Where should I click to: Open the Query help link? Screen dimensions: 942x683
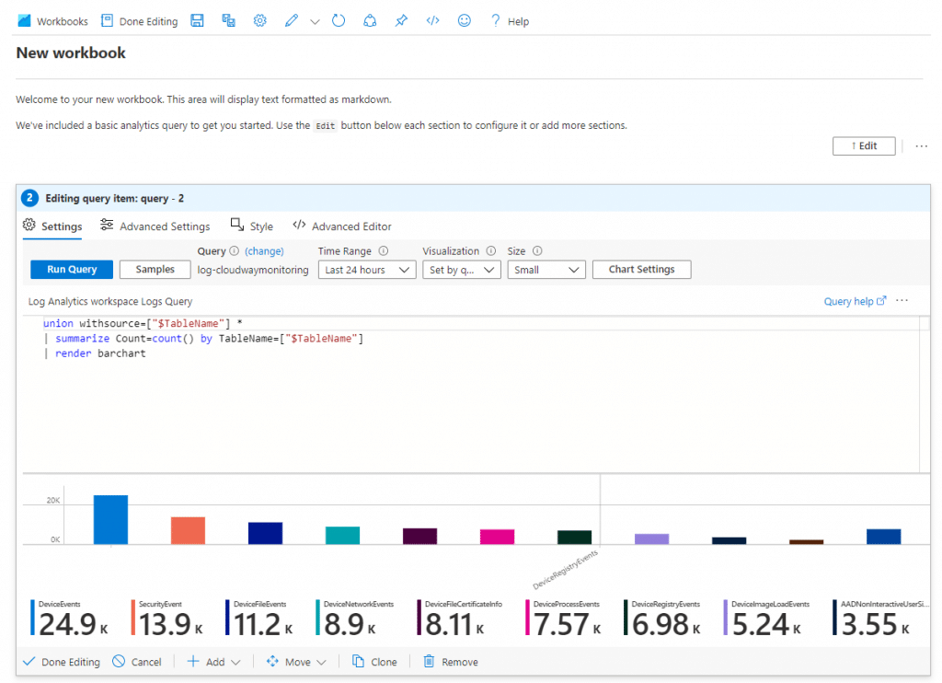[855, 301]
